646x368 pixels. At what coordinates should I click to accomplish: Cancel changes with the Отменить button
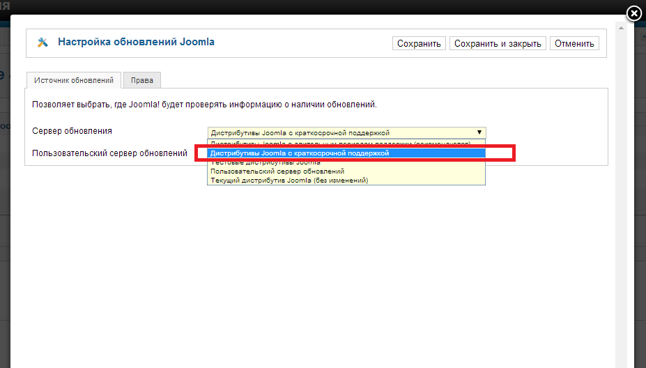[574, 44]
